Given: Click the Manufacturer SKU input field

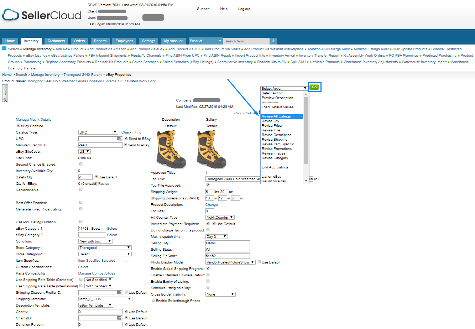Looking at the screenshot, I should click(x=100, y=145).
